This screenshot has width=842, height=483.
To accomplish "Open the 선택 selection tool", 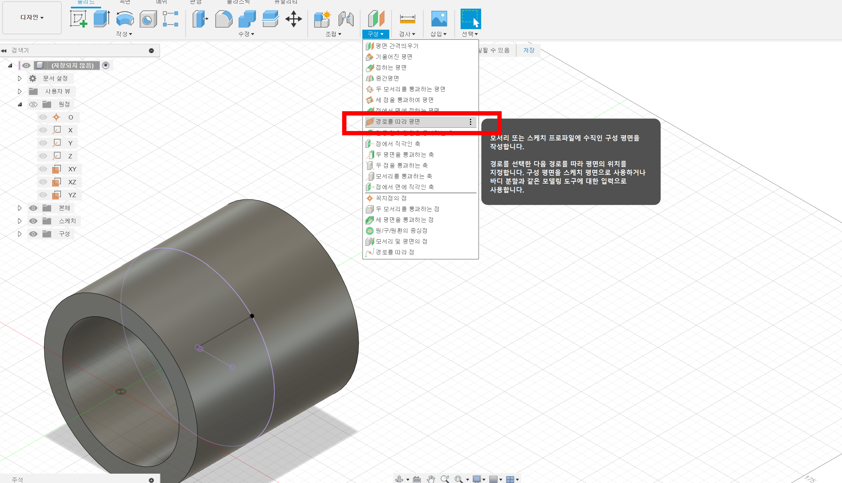I will tap(470, 19).
